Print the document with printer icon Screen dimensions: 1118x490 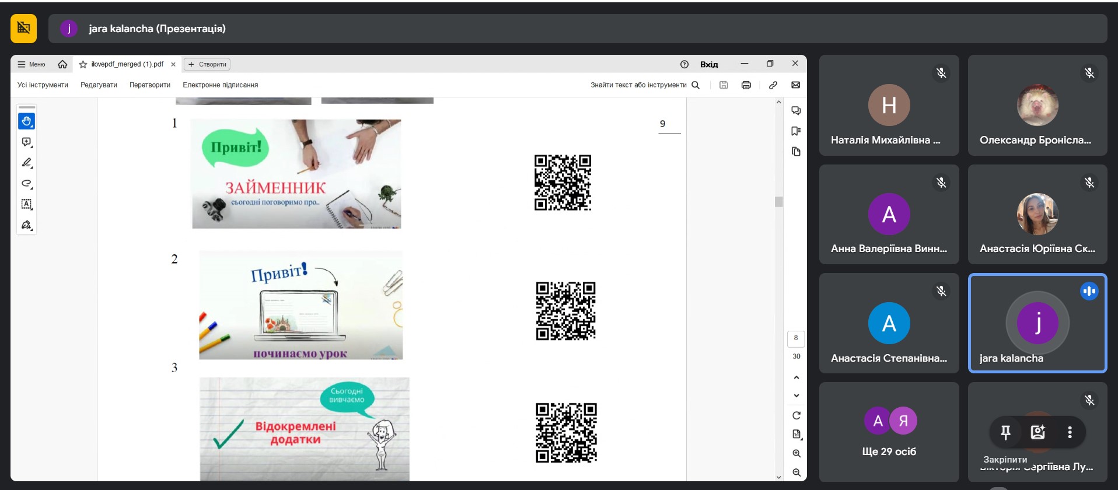746,85
